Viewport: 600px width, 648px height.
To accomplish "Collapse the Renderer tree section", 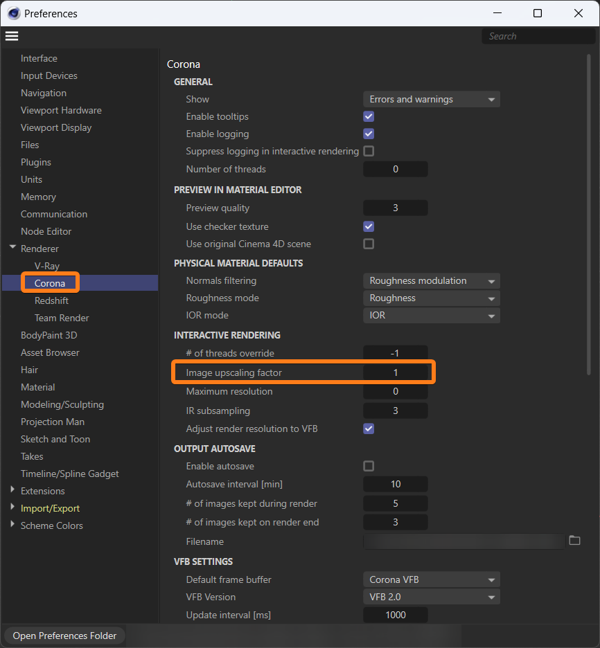I will tap(13, 248).
